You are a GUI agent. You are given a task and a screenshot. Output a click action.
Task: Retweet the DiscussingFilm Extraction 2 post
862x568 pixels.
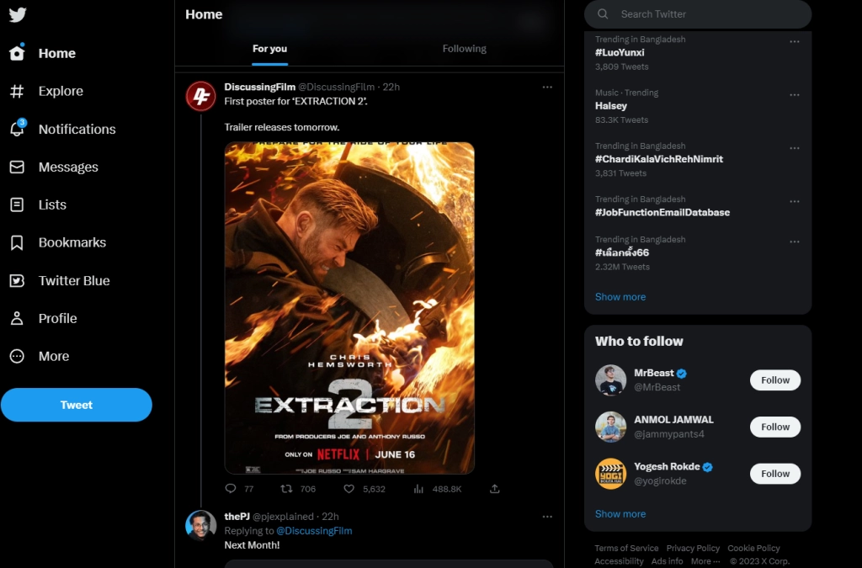pos(286,488)
